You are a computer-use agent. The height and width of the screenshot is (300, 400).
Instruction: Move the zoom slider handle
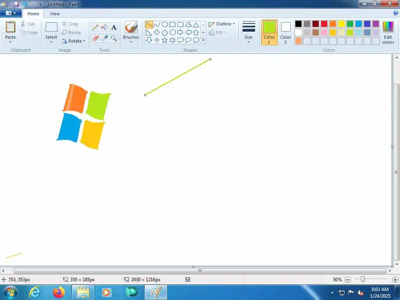point(362,280)
